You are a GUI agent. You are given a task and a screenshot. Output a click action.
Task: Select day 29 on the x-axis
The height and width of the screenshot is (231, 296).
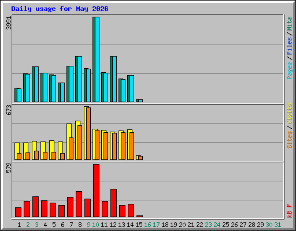click(x=260, y=225)
